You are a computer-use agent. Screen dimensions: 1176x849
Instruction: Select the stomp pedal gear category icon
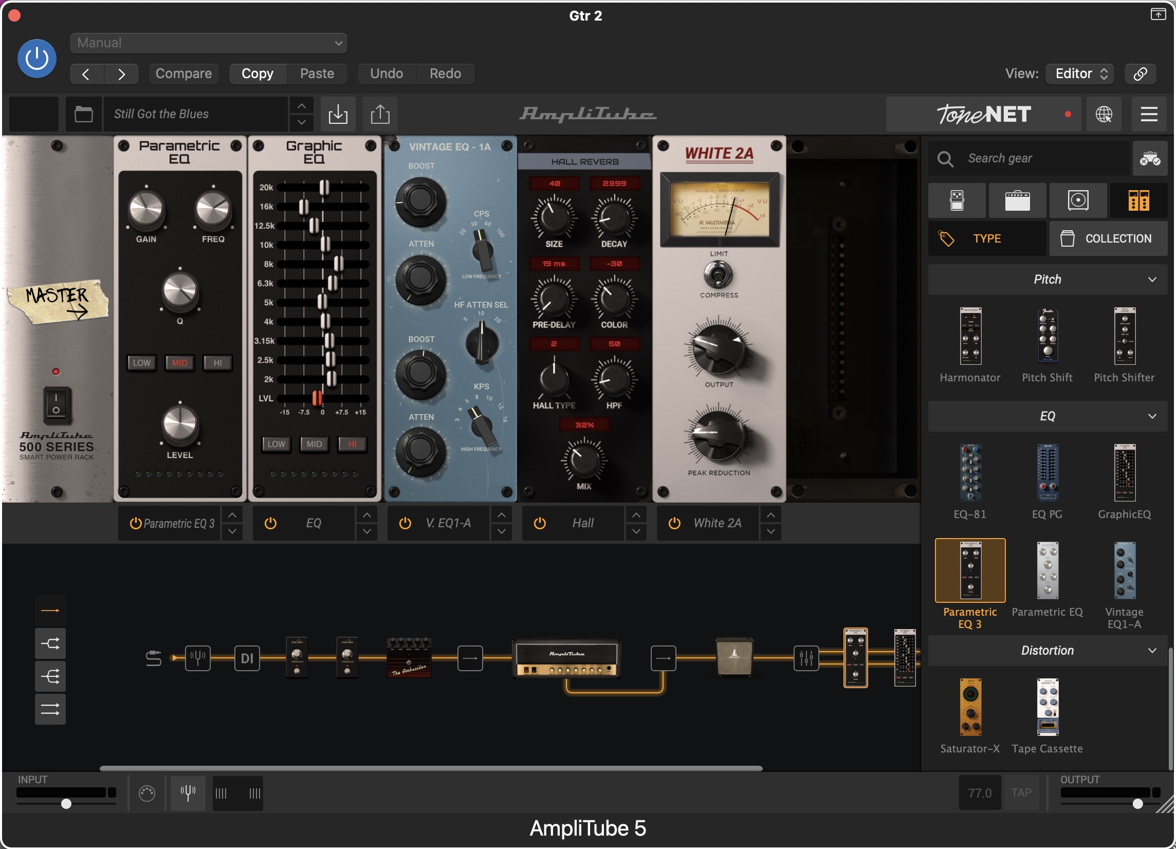(x=957, y=200)
